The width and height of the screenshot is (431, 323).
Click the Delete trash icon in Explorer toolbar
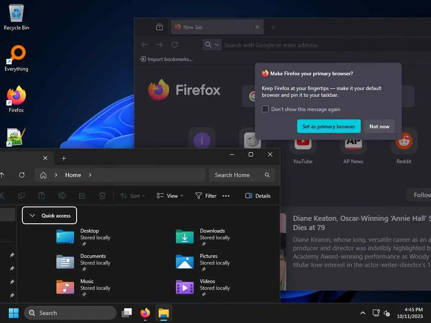point(102,196)
